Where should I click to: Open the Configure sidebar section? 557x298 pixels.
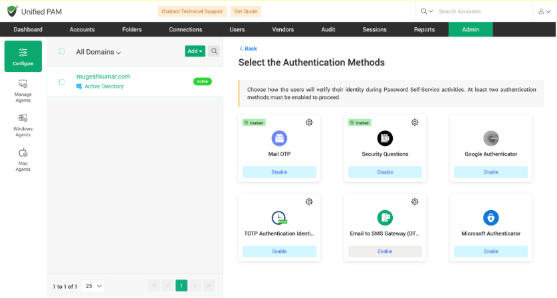[23, 56]
